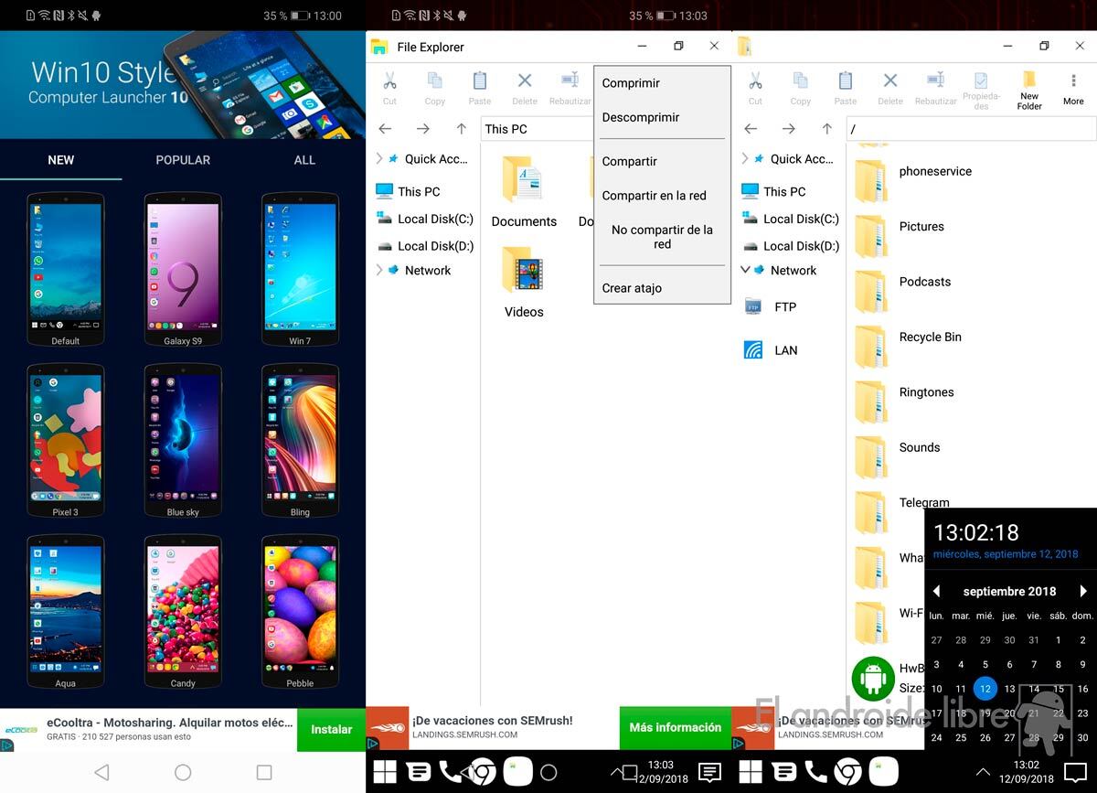Viewport: 1097px width, 793px height.
Task: Select No compartir de la red
Action: click(x=662, y=237)
